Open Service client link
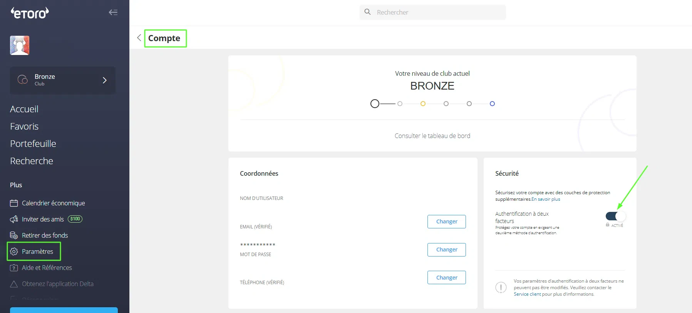Viewport: 692px width, 313px height. pyautogui.click(x=527, y=294)
